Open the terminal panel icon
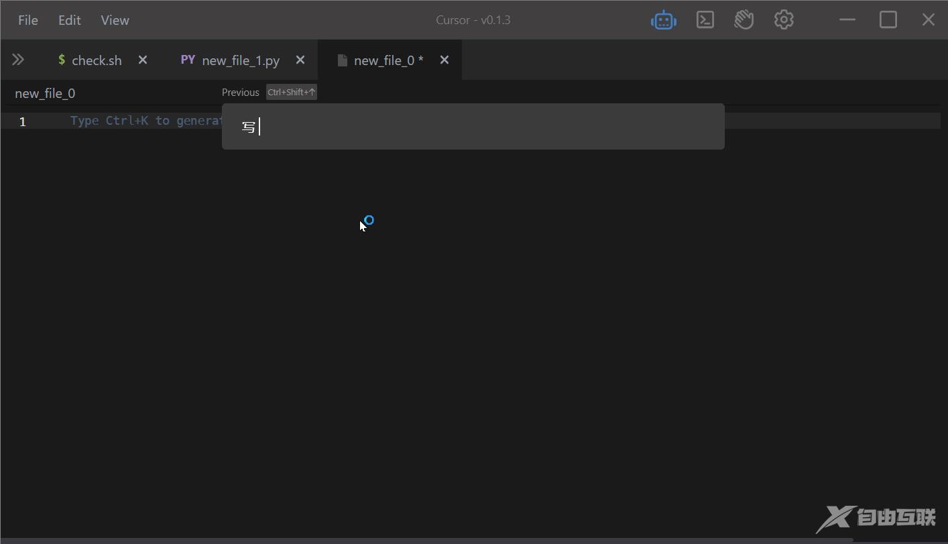The height and width of the screenshot is (544, 948). point(705,20)
